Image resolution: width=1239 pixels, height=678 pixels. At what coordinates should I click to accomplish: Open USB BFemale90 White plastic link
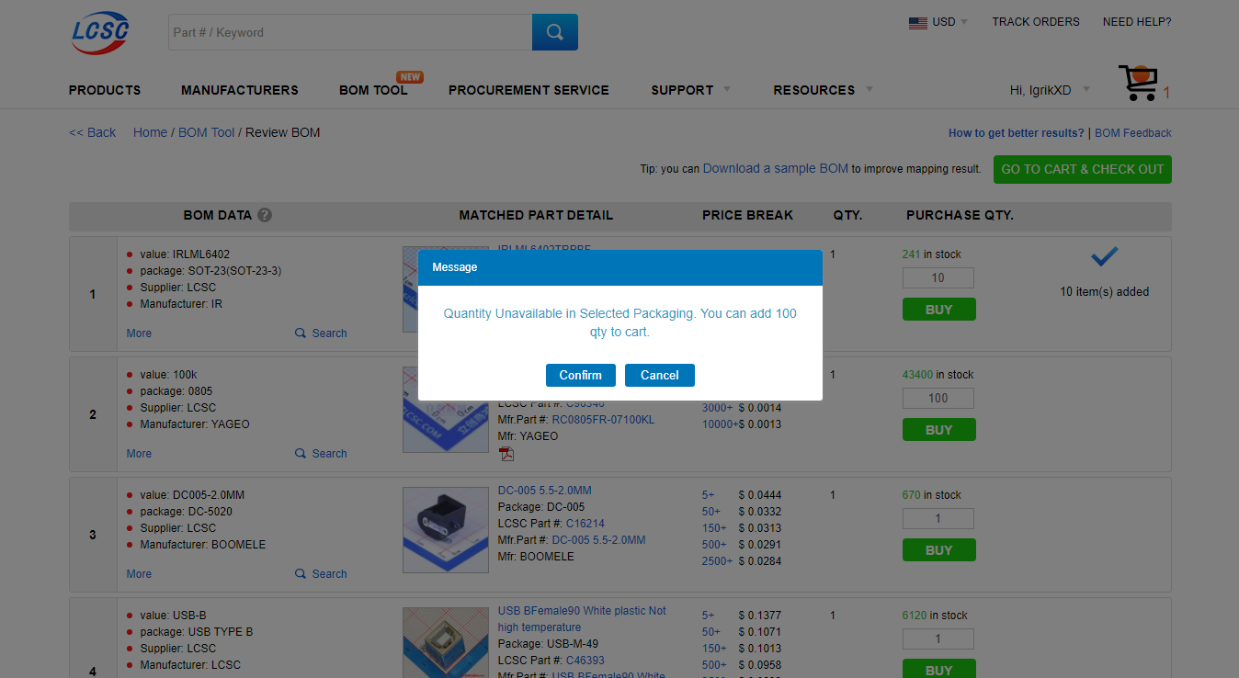(x=582, y=619)
